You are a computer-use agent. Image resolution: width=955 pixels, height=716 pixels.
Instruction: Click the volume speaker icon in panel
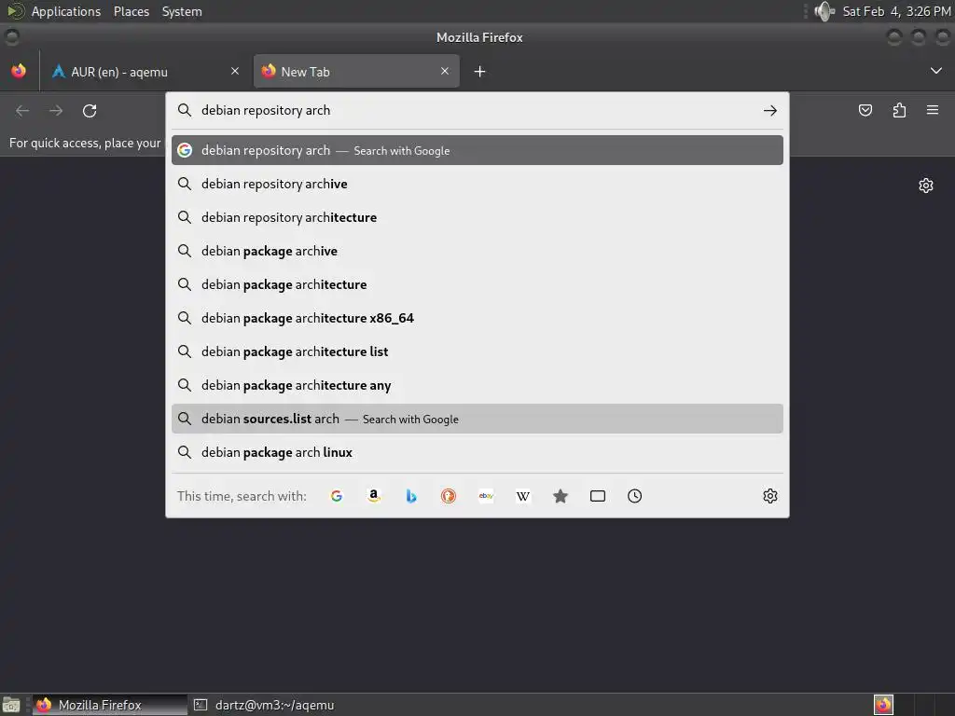tap(824, 11)
